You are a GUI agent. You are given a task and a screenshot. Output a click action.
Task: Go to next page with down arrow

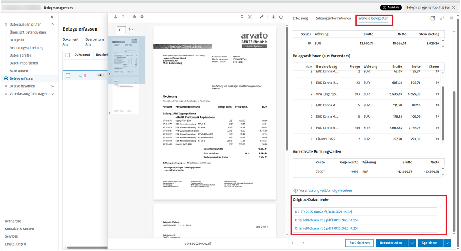click(115, 17)
